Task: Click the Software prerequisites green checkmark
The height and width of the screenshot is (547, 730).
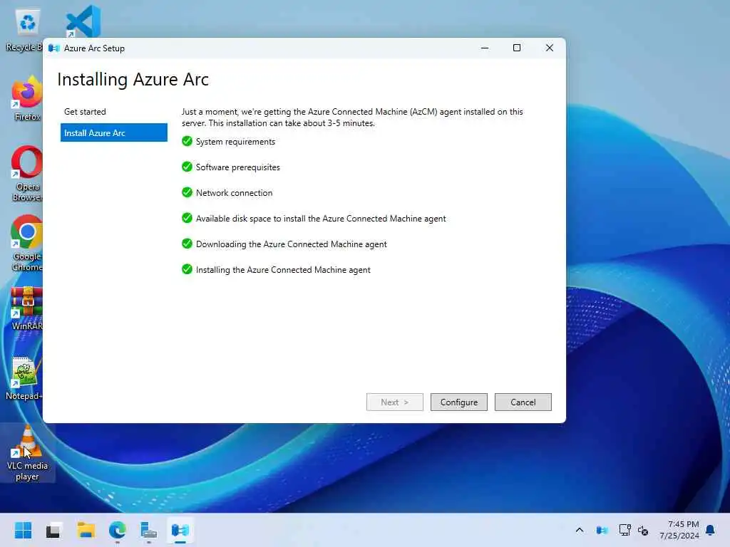Action: click(x=187, y=167)
